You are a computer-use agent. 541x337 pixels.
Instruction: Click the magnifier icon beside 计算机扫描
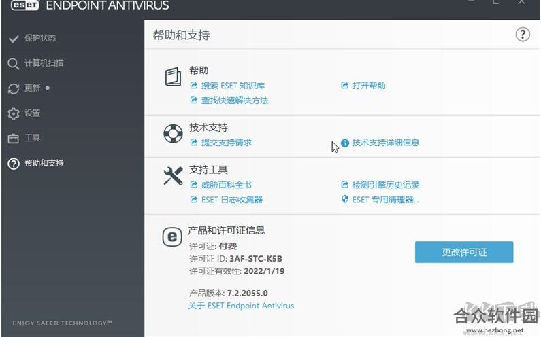(13, 64)
